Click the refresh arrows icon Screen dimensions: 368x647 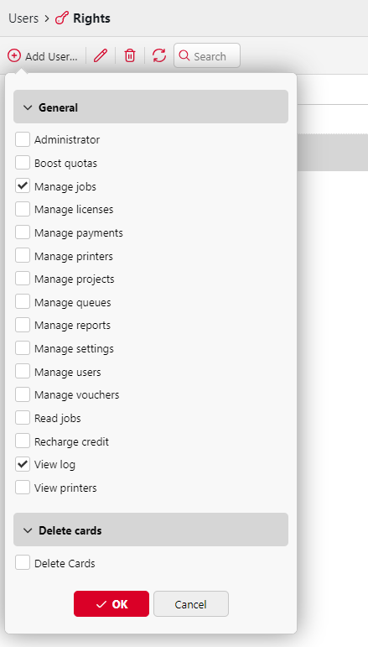159,55
